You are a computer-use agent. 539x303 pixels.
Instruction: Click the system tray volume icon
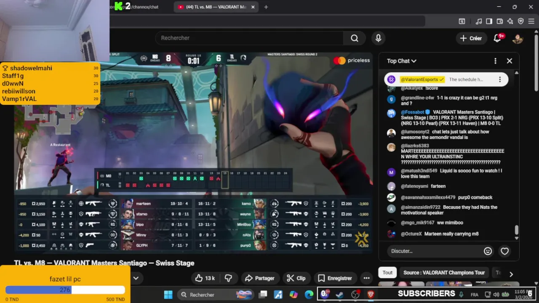[496, 295]
